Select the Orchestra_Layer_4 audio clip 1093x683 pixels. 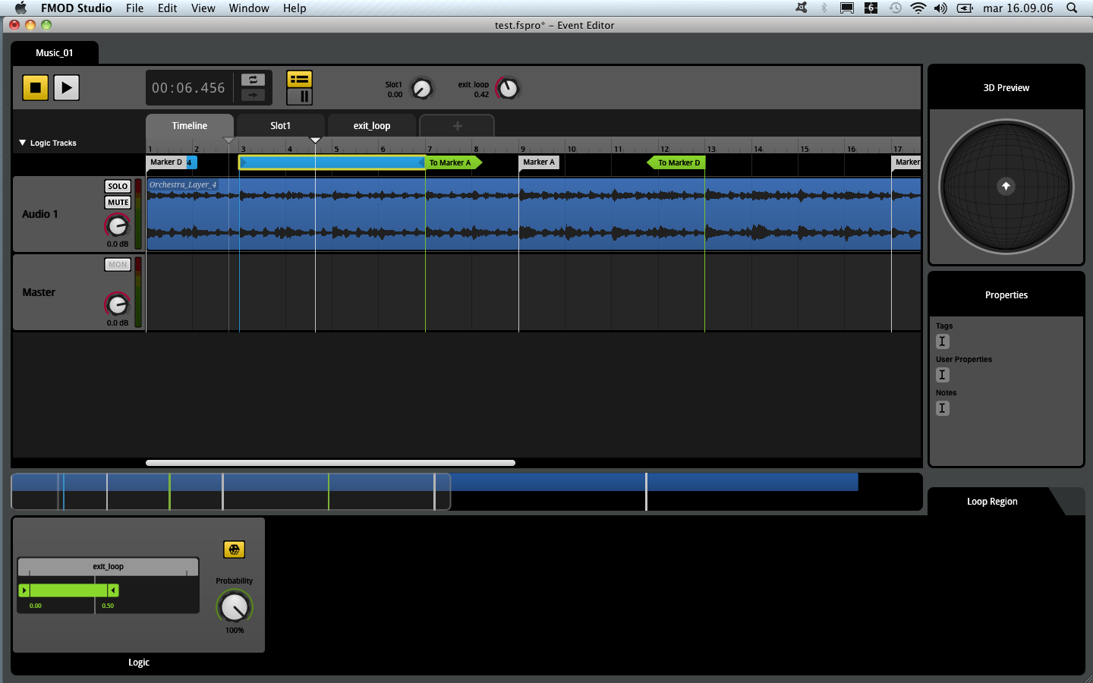pos(534,214)
